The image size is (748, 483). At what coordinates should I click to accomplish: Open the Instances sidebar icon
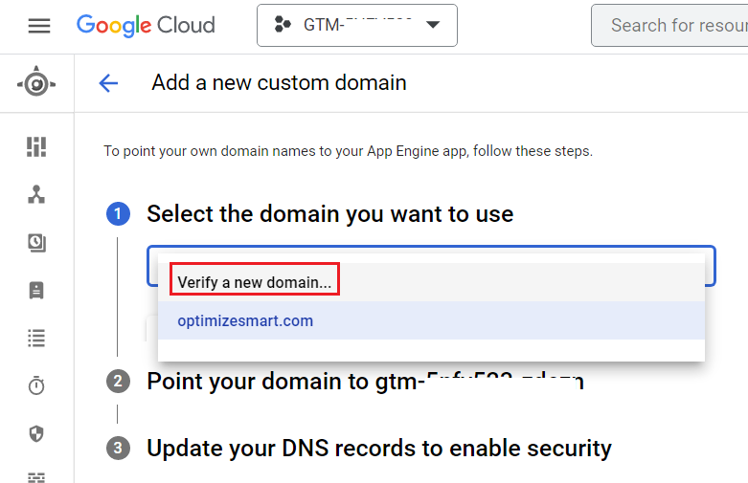[x=36, y=291]
